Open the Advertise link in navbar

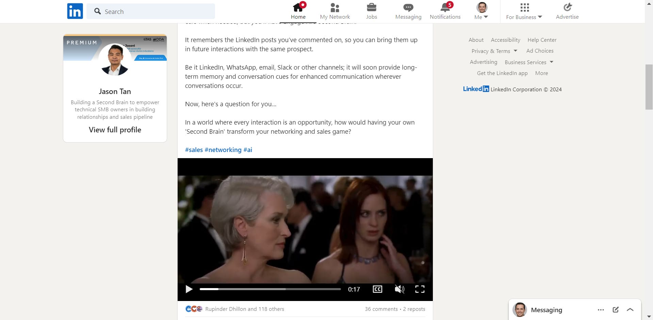[x=567, y=11]
